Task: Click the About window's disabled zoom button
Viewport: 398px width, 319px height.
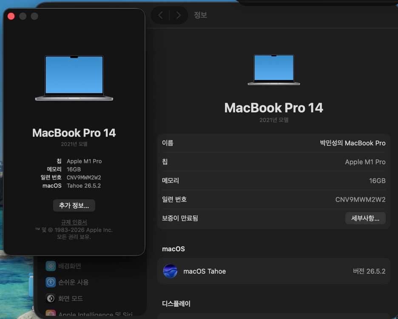Action: click(34, 16)
